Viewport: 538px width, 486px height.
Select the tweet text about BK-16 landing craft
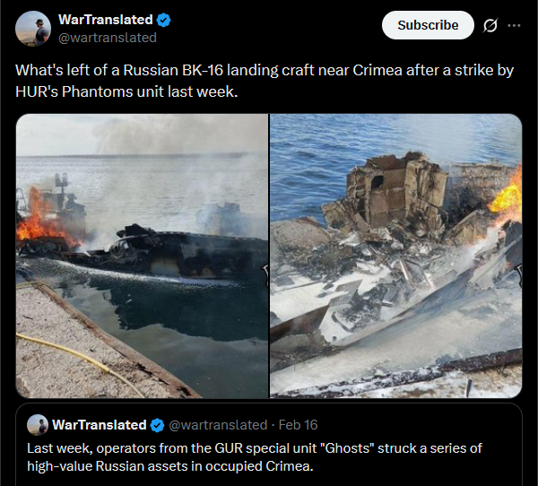(x=265, y=81)
